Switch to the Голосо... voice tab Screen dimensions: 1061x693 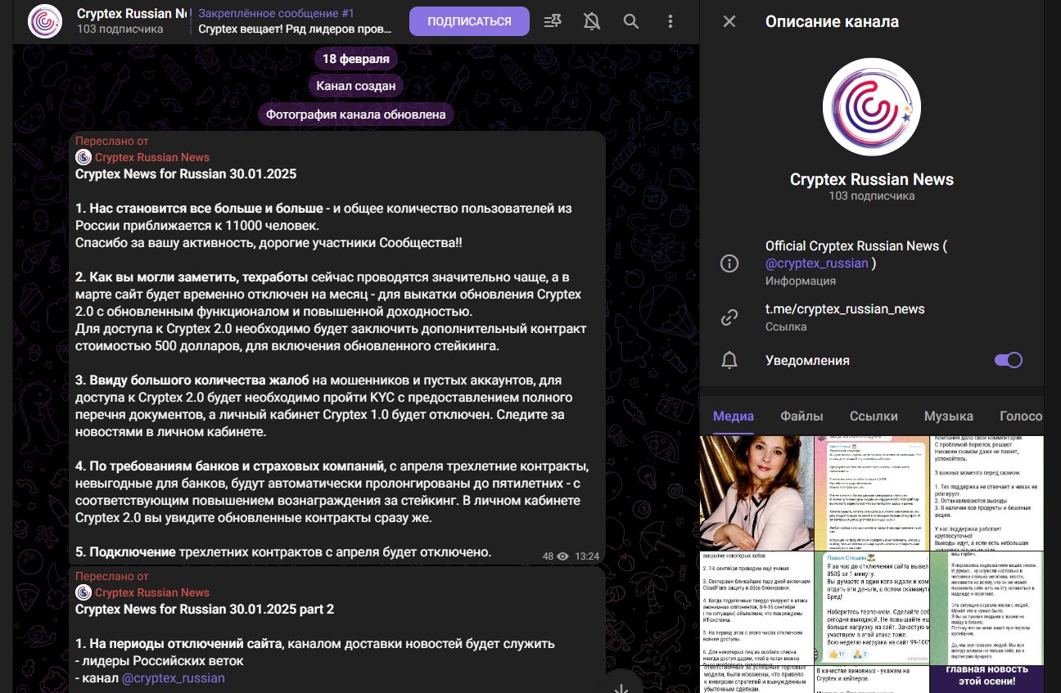[x=1021, y=416]
